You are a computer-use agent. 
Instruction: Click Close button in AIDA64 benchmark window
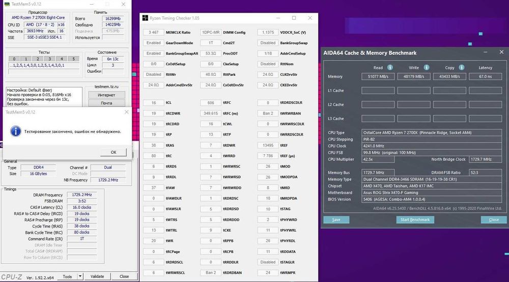tap(494, 220)
